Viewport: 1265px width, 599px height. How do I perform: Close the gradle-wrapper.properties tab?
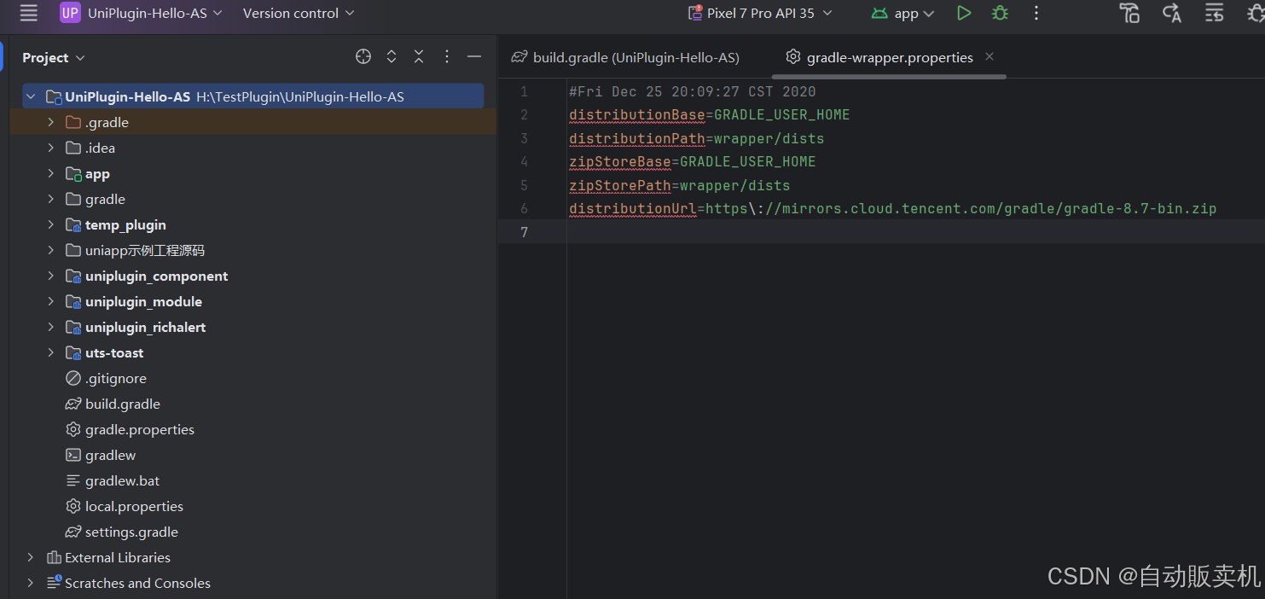tap(989, 56)
